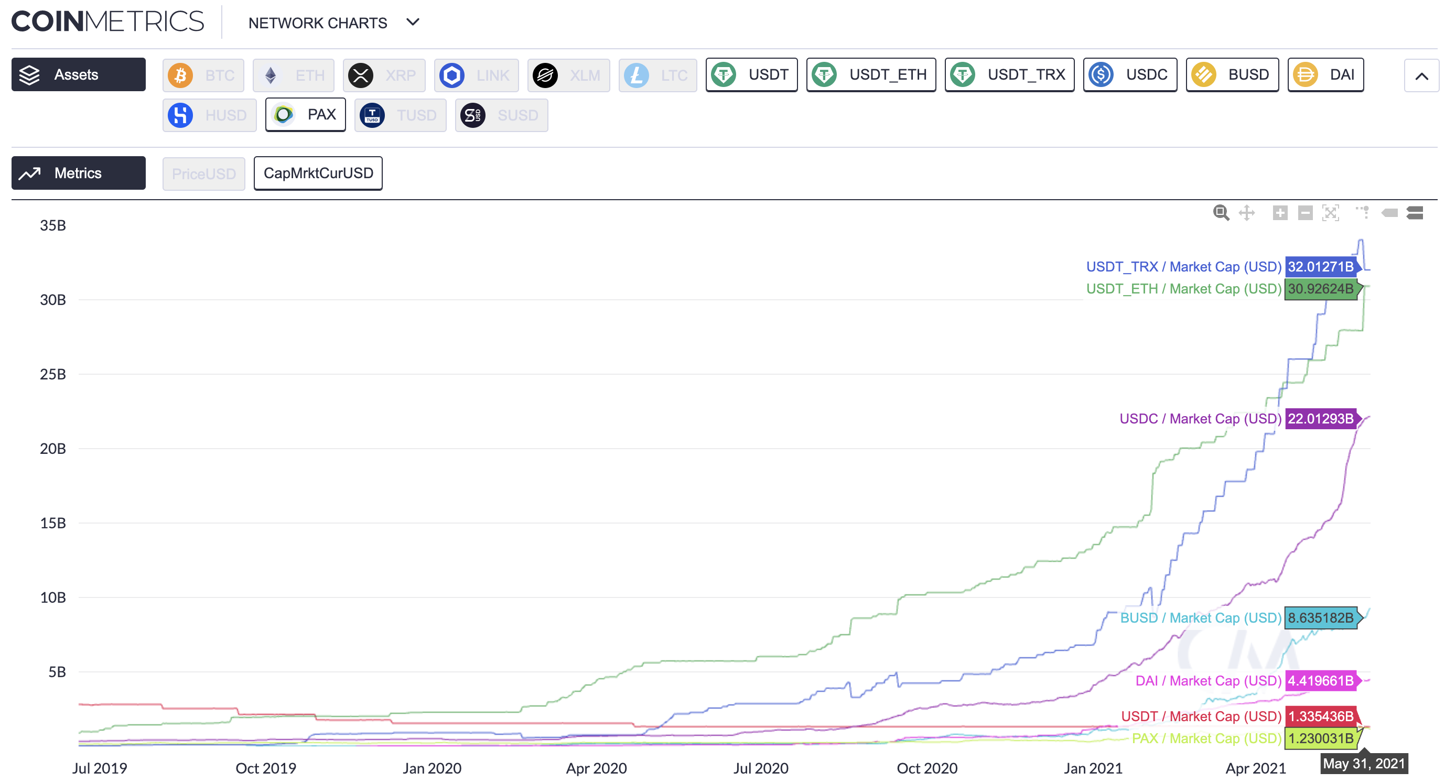This screenshot has width=1445, height=783.
Task: Collapse the assets panel with chevron
Action: 1421,75
